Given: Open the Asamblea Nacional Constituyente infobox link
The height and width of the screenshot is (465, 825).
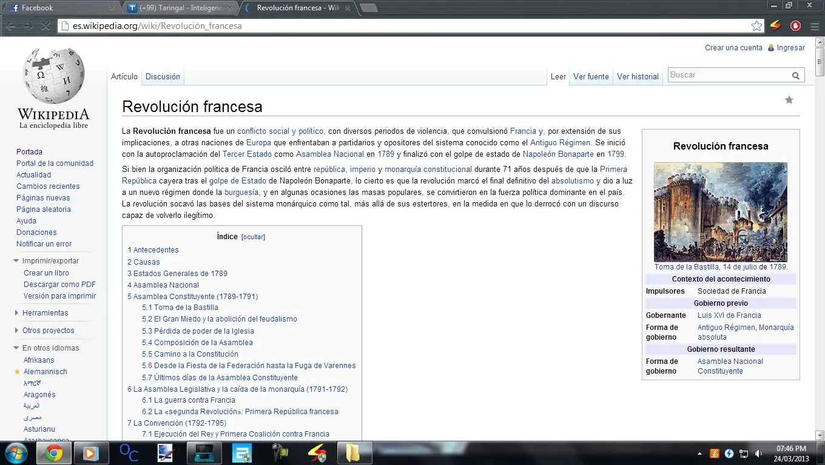Looking at the screenshot, I should point(730,366).
